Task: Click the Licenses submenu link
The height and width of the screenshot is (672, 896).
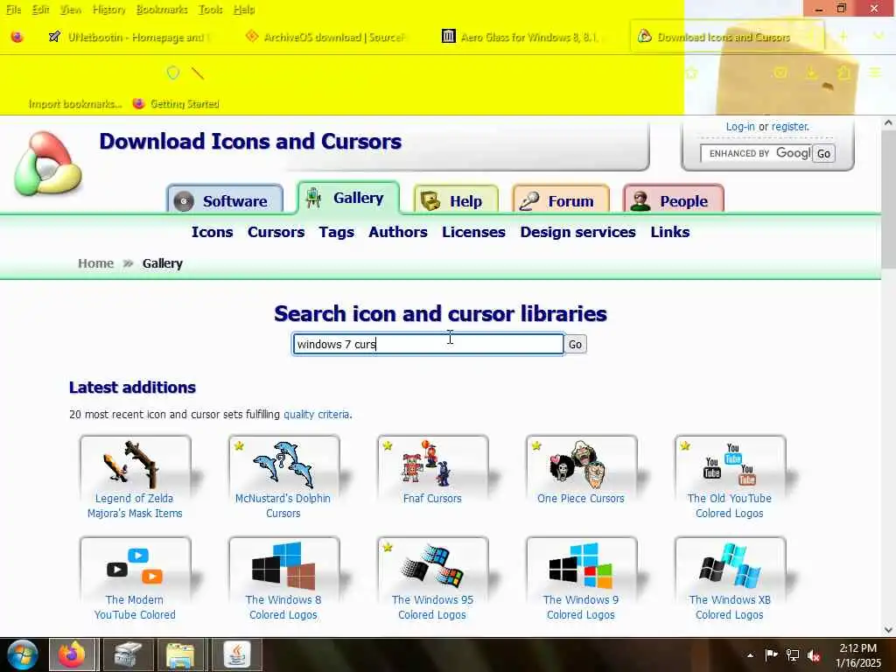Action: coord(473,232)
